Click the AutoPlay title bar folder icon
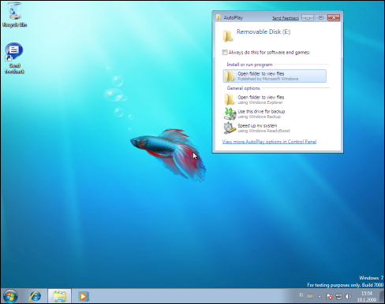Viewport: 385px width, 304px height. pyautogui.click(x=219, y=17)
